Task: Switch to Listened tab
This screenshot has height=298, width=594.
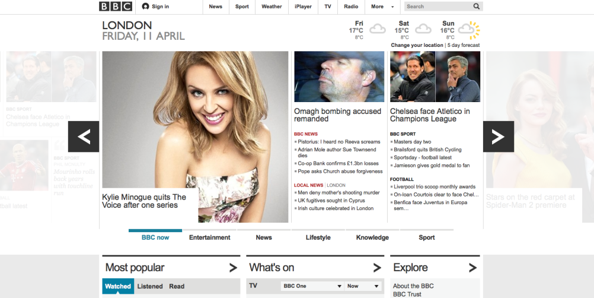Action: pyautogui.click(x=150, y=286)
